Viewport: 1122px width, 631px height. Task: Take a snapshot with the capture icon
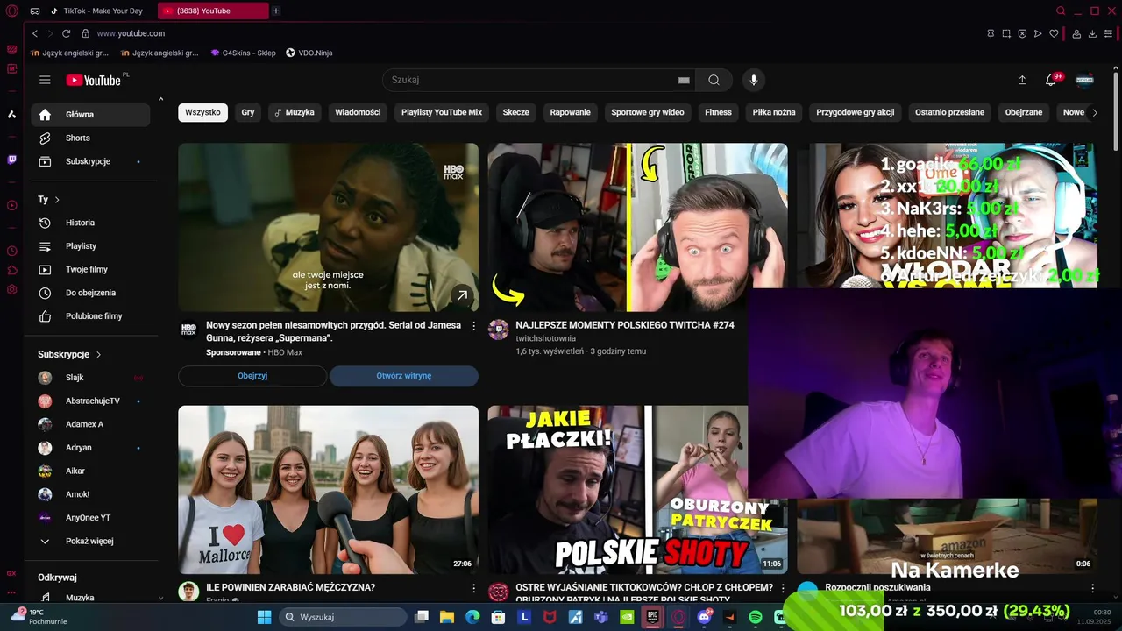pyautogui.click(x=1006, y=33)
